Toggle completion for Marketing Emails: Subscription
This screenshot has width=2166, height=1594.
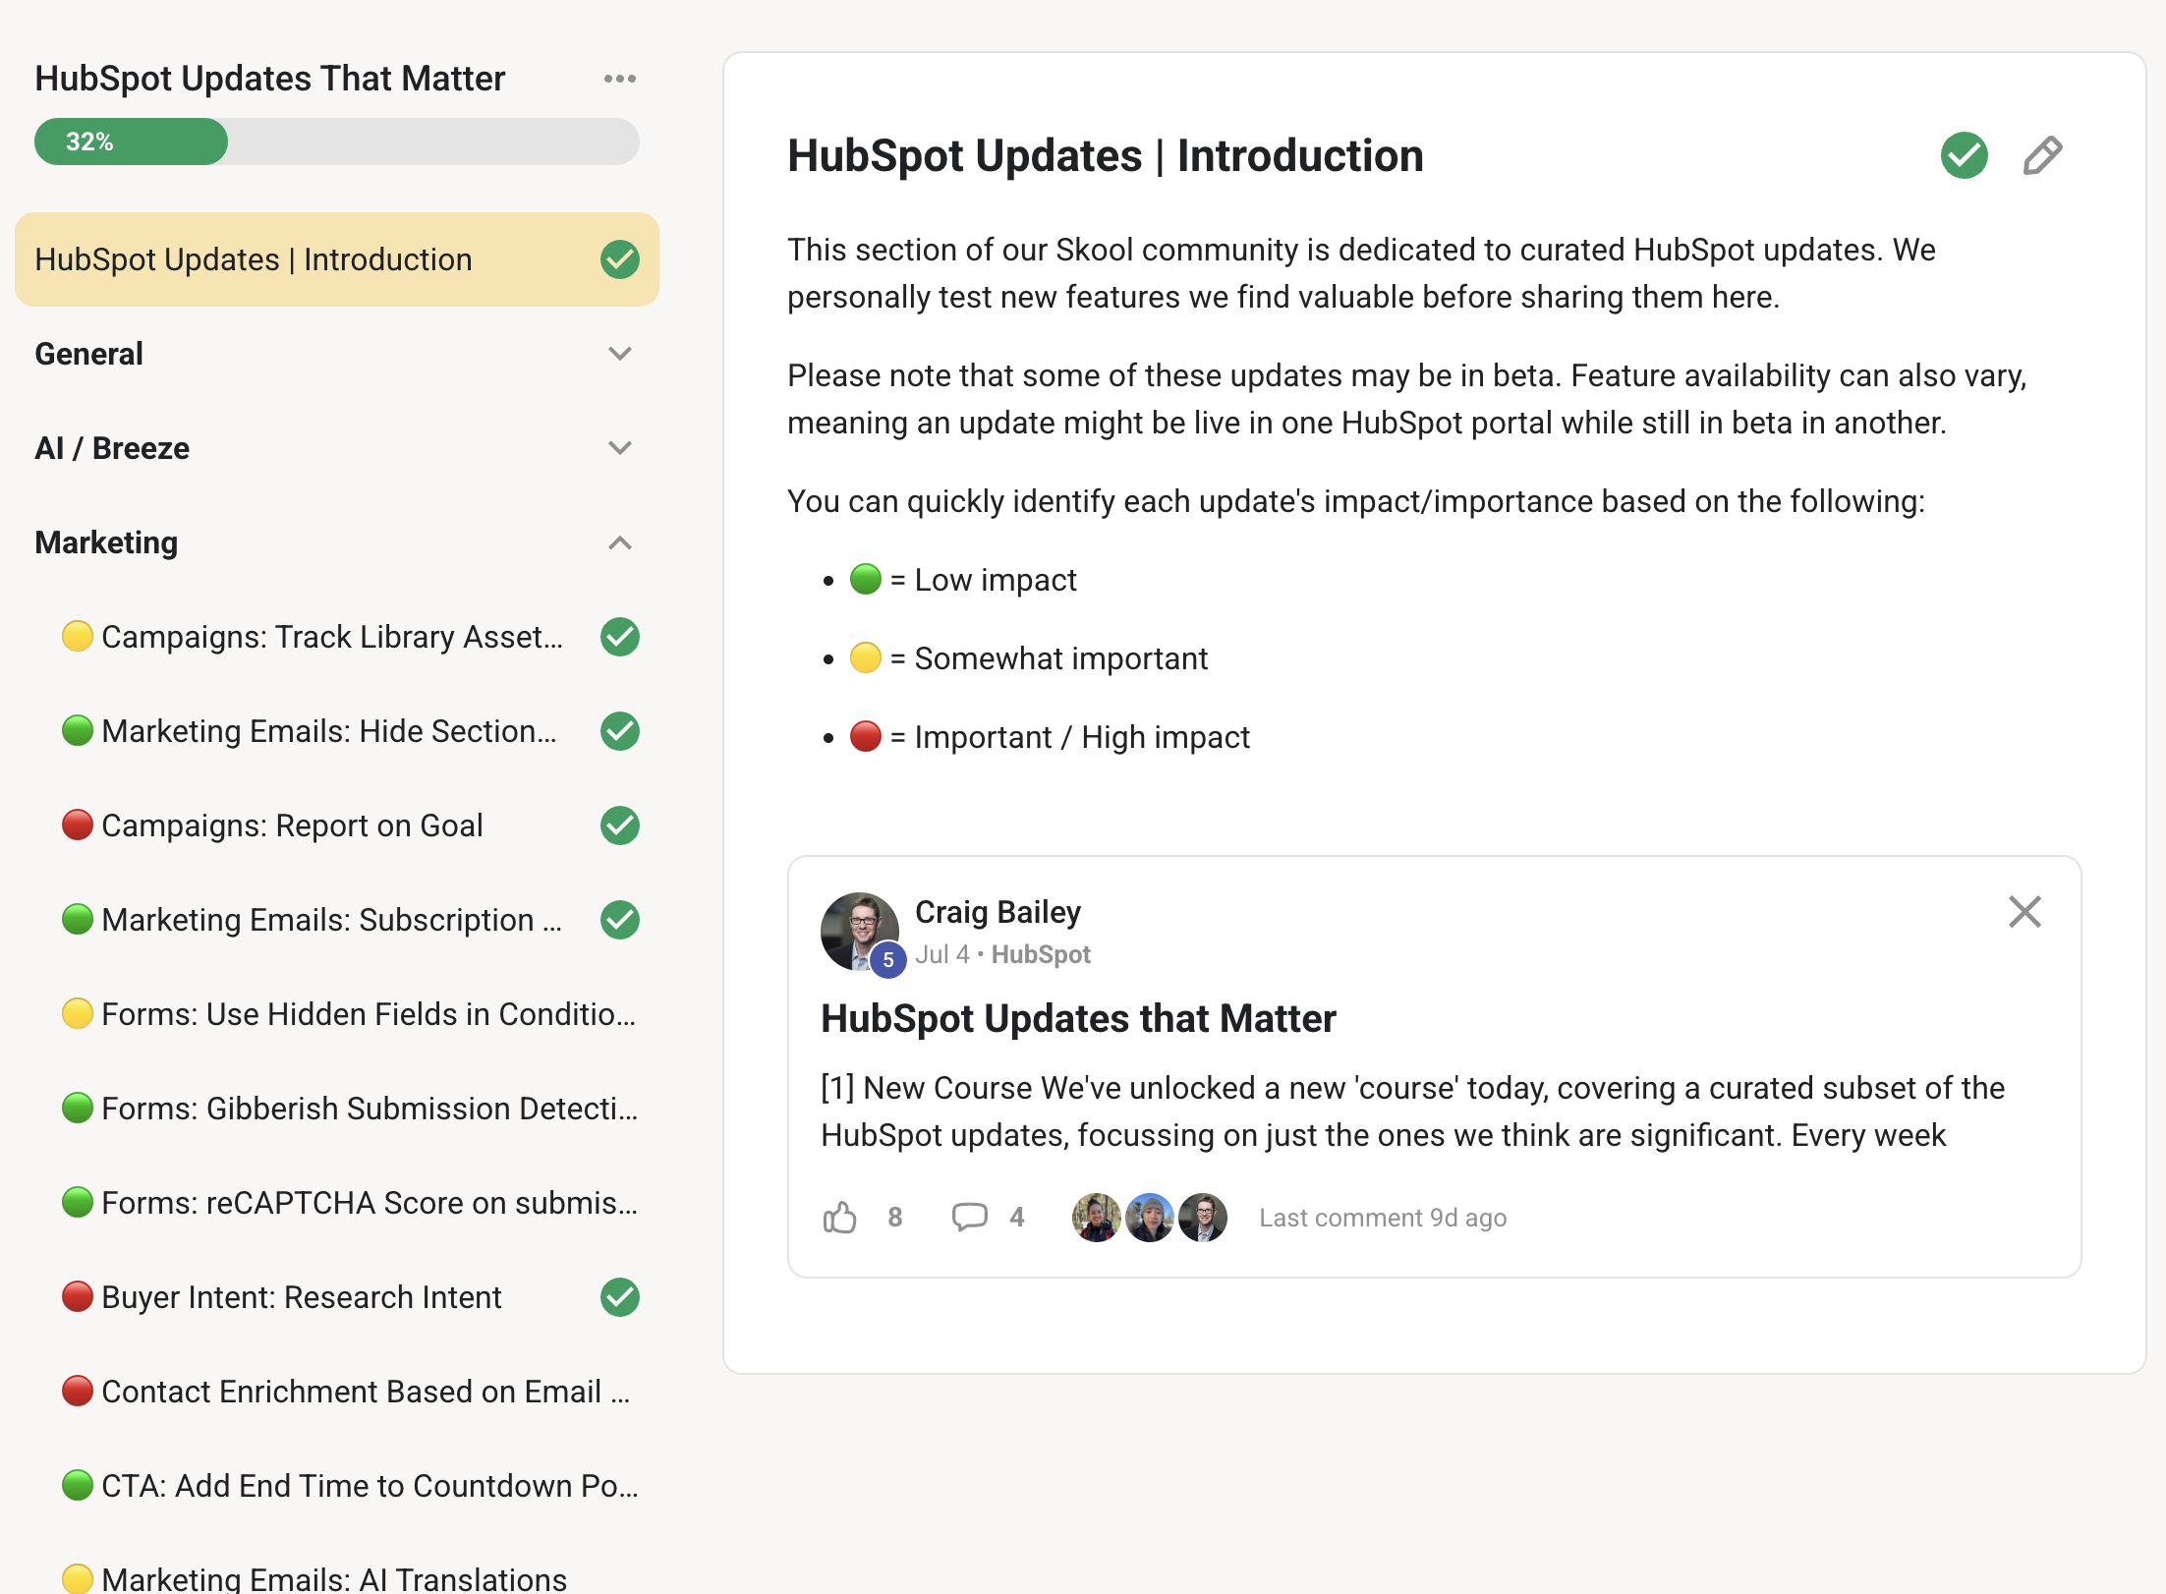620,920
